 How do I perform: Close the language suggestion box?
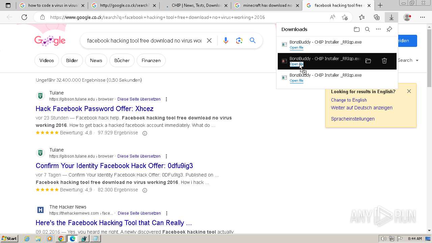(409, 91)
